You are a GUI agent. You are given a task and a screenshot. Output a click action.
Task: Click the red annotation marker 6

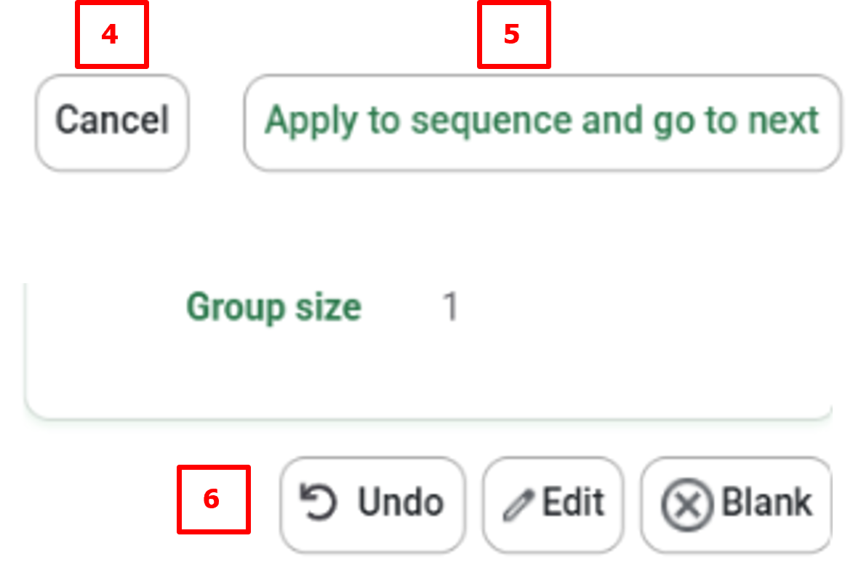point(213,500)
